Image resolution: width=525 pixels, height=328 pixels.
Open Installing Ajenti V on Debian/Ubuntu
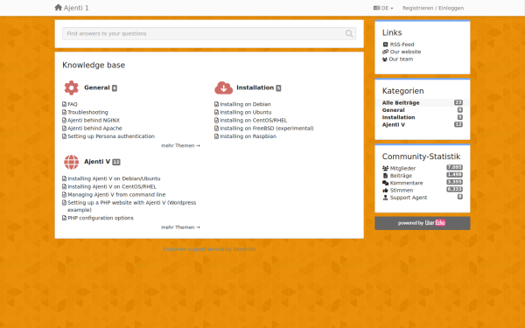point(114,178)
